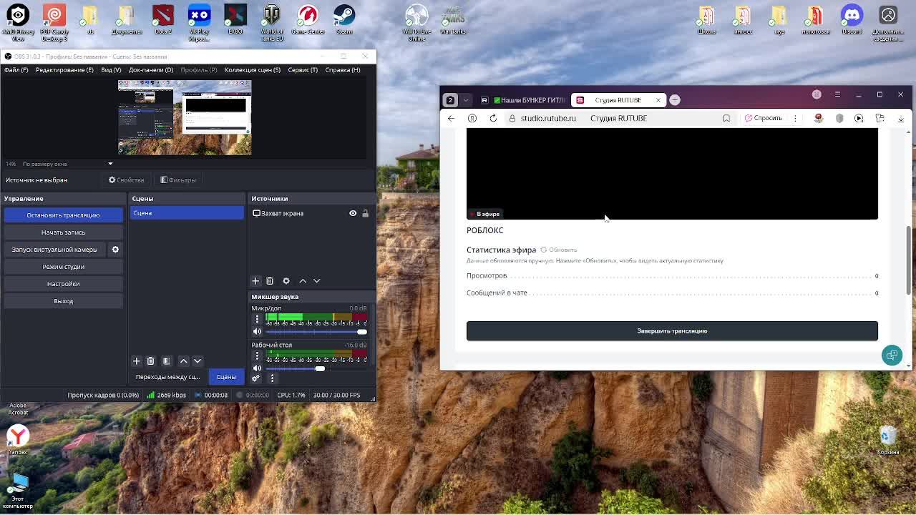The image size is (916, 515).
Task: Go back in the browser
Action: click(x=451, y=118)
